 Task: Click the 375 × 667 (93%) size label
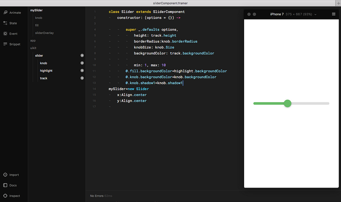299,14
